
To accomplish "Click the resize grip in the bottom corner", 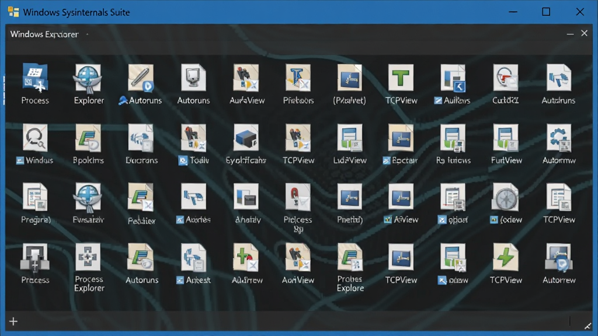I will (x=587, y=325).
